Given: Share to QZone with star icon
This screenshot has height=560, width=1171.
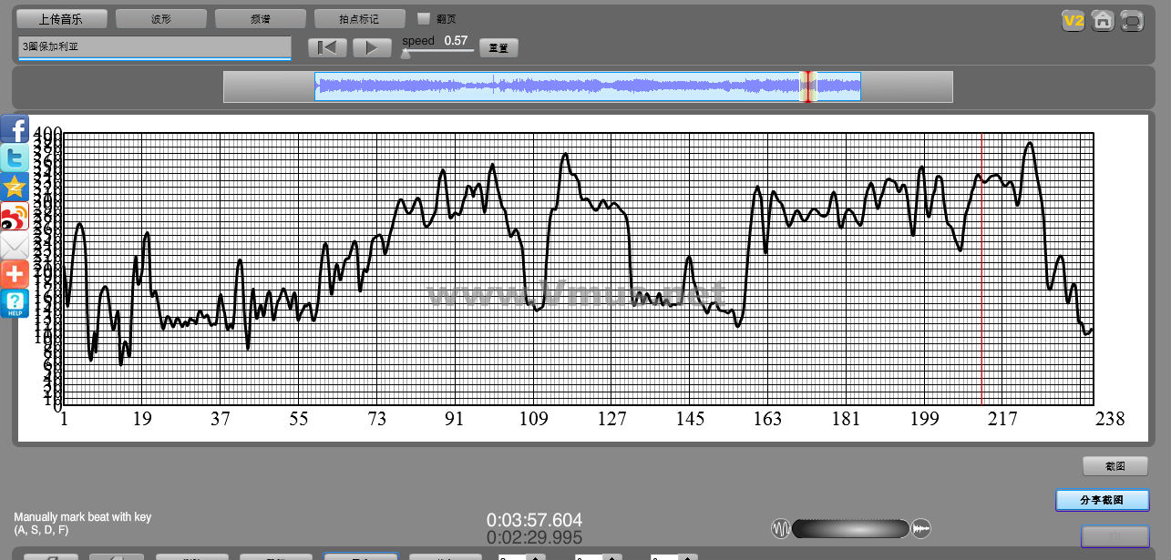Looking at the screenshot, I should click(15, 187).
